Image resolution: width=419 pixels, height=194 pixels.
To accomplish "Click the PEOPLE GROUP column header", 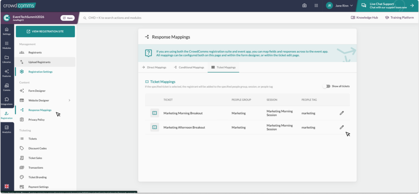I will (x=241, y=100).
